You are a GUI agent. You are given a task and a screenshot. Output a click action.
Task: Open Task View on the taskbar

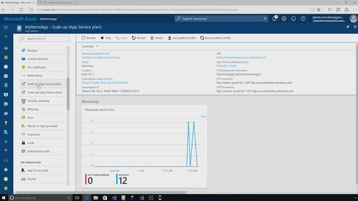click(77, 198)
